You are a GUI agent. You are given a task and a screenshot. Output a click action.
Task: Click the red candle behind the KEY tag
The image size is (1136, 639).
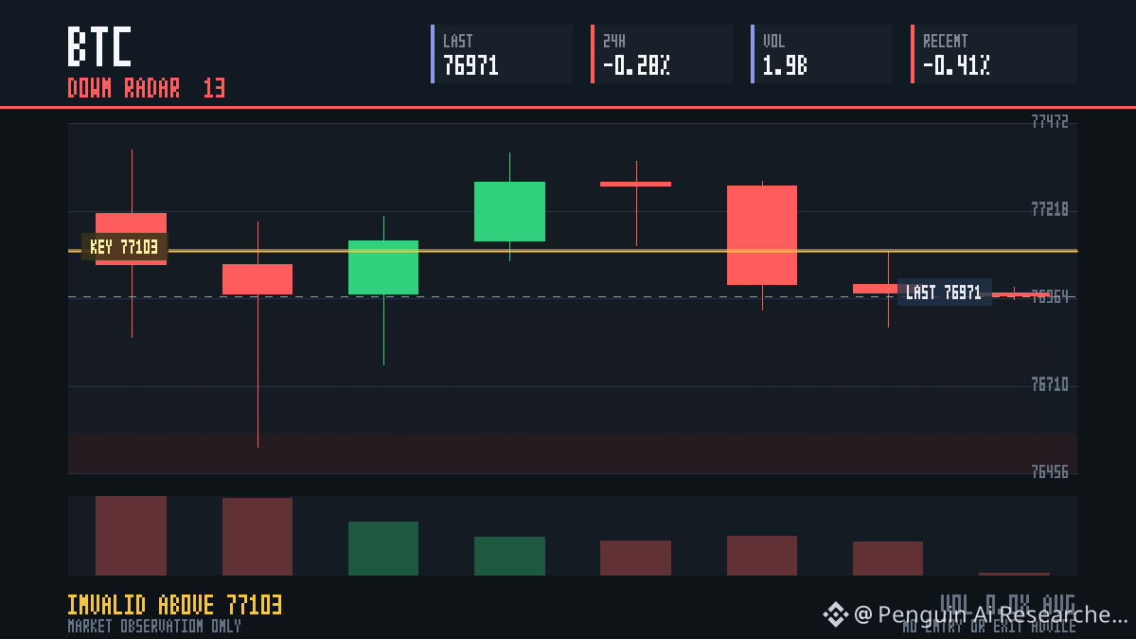tap(131, 239)
